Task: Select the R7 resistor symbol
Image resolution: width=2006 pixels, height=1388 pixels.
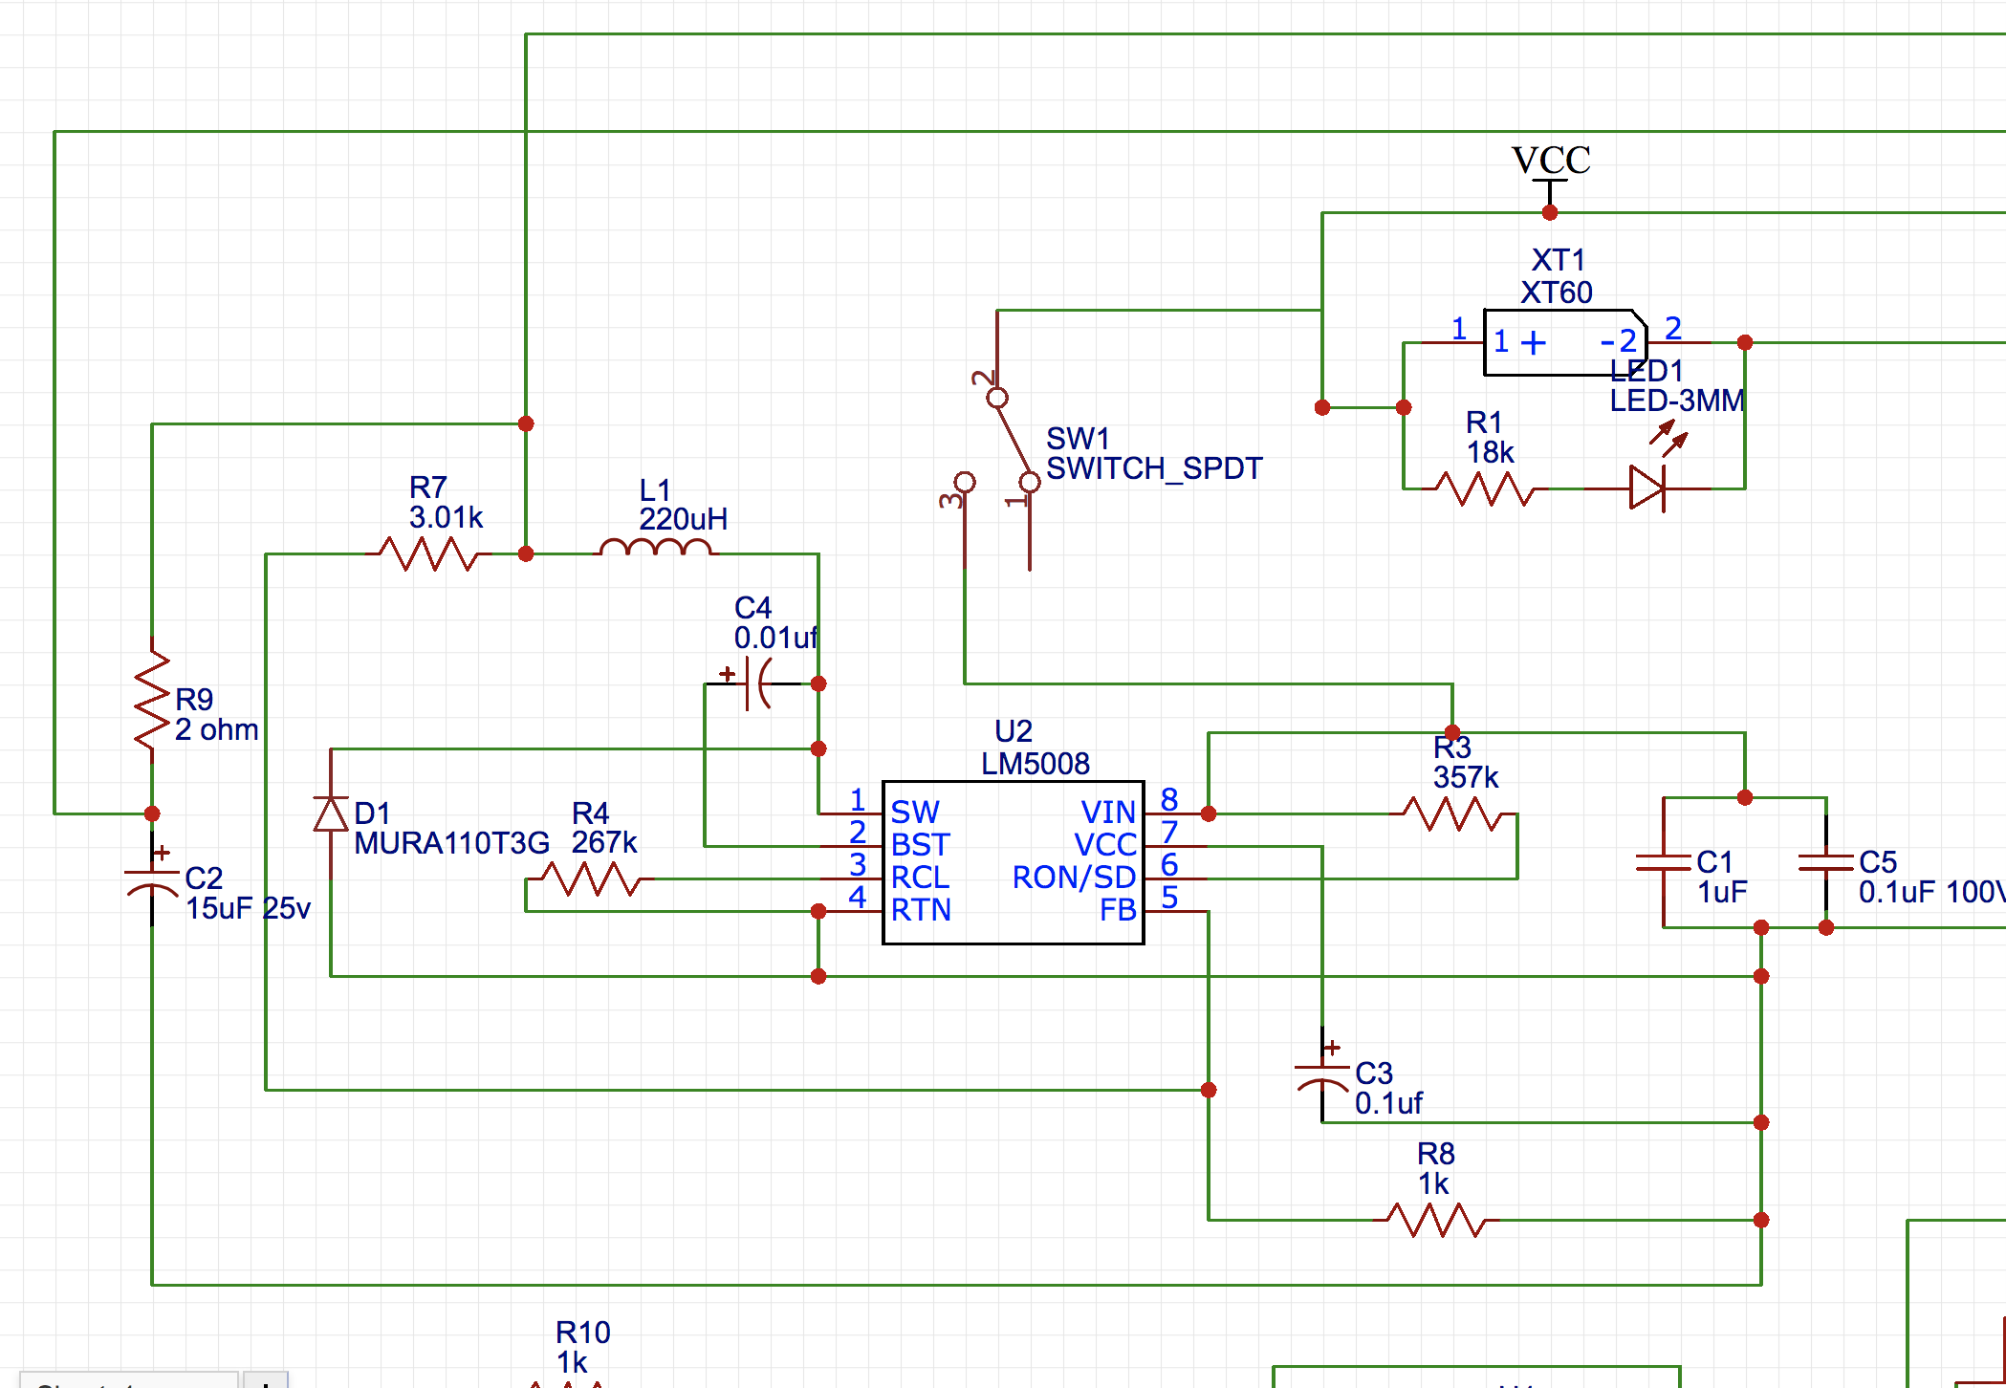Action: (x=428, y=553)
